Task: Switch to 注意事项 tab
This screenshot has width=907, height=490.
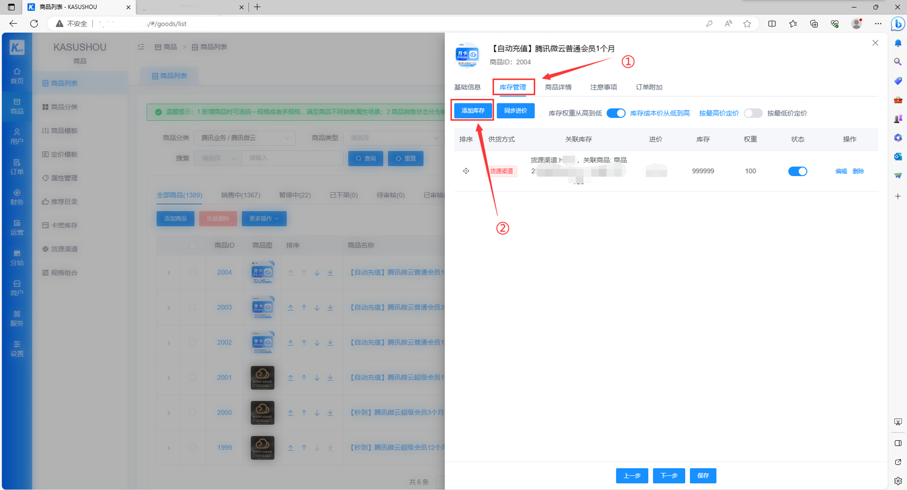Action: click(x=603, y=87)
